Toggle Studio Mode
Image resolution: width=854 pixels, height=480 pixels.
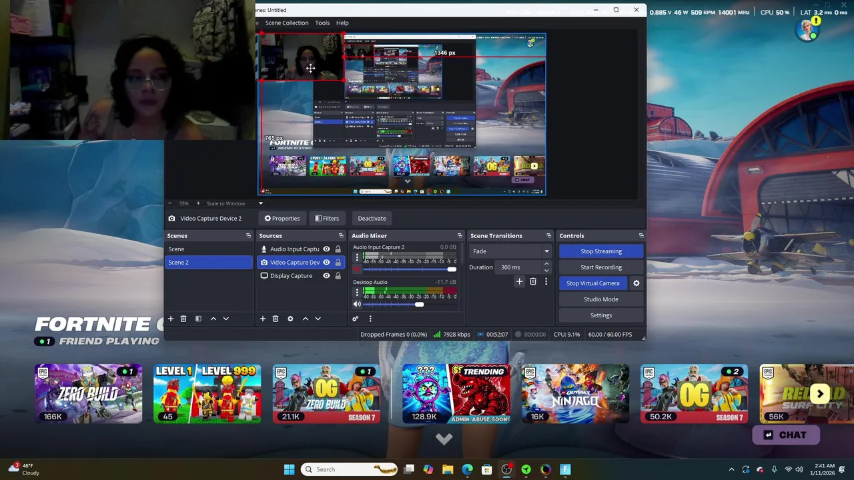pyautogui.click(x=601, y=299)
